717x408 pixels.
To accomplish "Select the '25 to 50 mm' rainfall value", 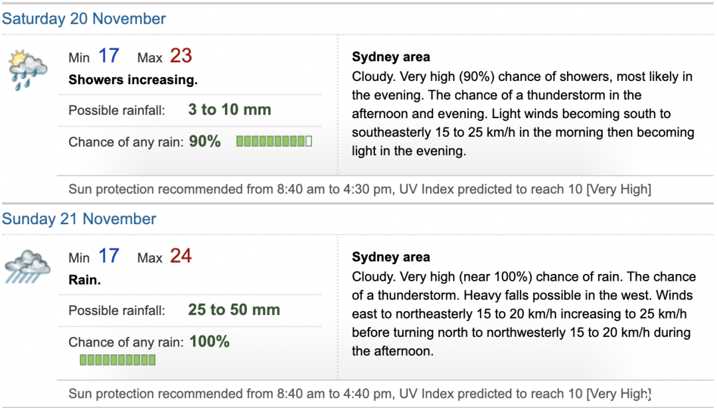I will [234, 310].
